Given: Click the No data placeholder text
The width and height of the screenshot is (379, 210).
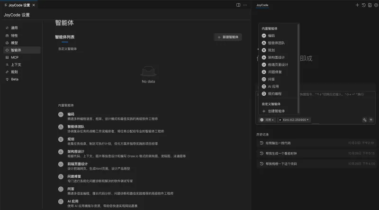Looking at the screenshot, I should click(148, 82).
